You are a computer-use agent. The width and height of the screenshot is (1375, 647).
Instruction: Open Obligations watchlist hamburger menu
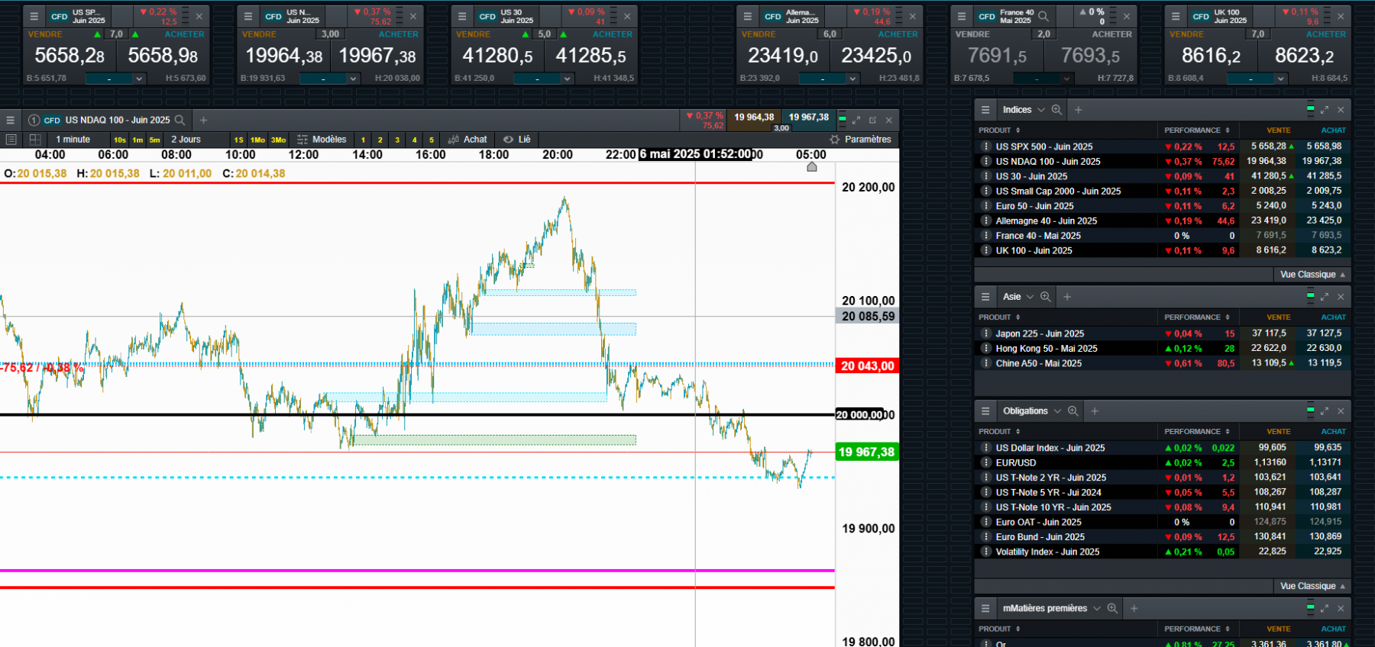tap(985, 410)
